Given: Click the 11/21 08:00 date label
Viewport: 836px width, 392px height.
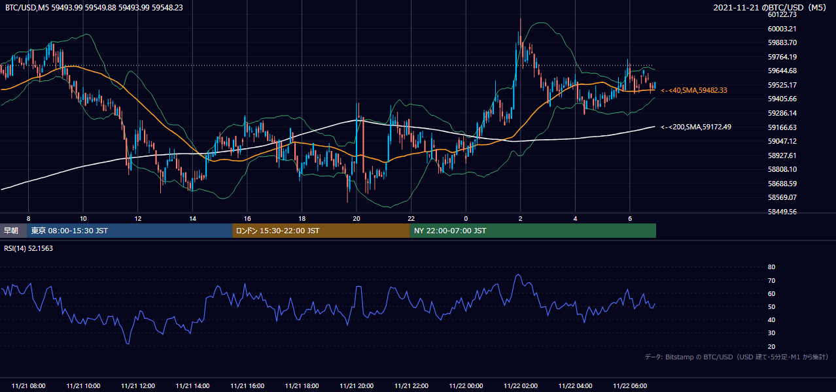Looking at the screenshot, I should pos(28,386).
